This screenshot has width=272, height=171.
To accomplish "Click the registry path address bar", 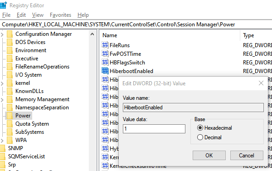I will [x=136, y=24].
